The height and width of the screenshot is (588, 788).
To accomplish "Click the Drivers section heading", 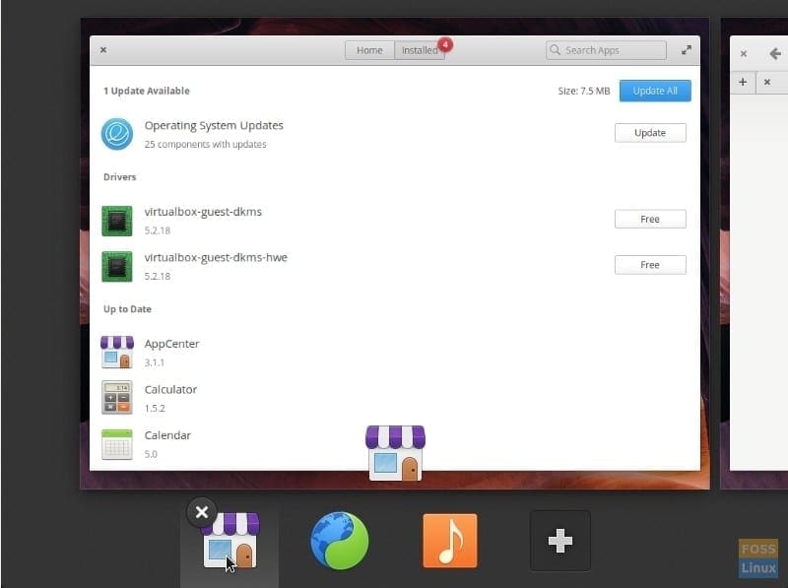I will tap(119, 177).
